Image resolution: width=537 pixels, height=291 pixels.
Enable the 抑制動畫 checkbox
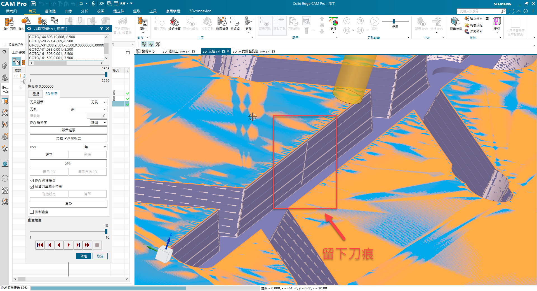pyautogui.click(x=32, y=212)
